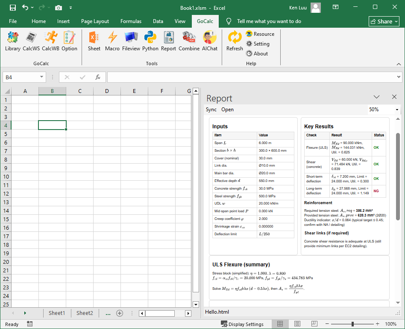Select the Sheet2 tab
This screenshot has height=329, width=405.
pyautogui.click(x=85, y=313)
